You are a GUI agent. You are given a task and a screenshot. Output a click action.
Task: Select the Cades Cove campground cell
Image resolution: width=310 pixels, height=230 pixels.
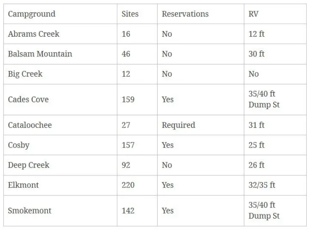click(28, 100)
